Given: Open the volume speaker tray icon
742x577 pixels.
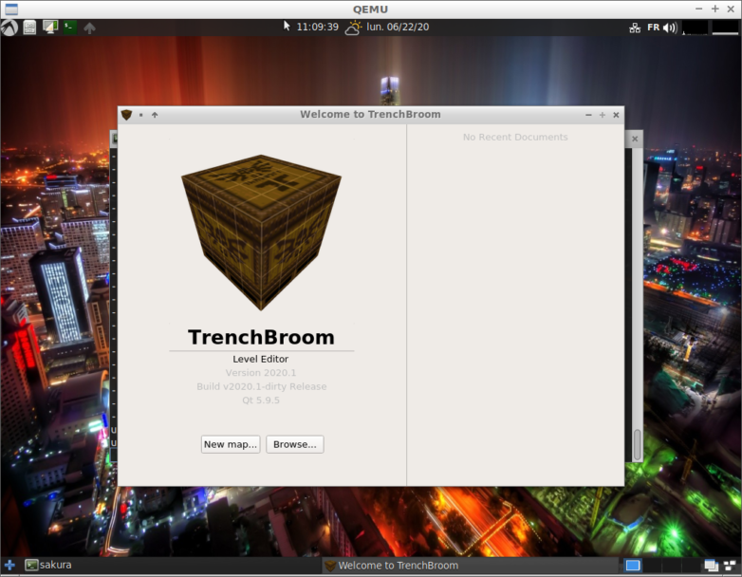Looking at the screenshot, I should pos(670,28).
